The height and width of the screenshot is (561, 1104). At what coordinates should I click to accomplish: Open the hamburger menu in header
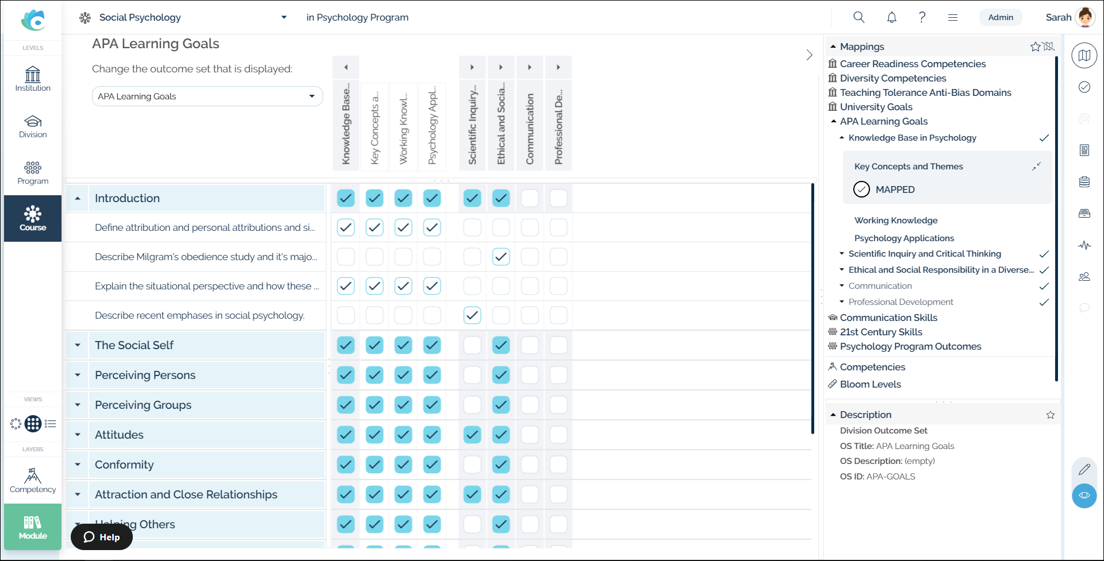coord(953,17)
